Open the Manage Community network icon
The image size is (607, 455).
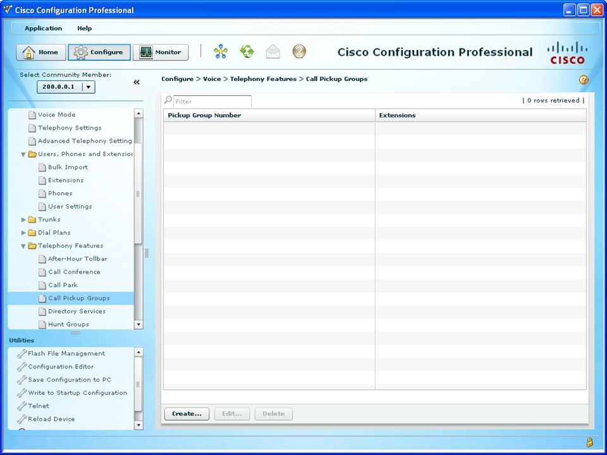pyautogui.click(x=221, y=51)
